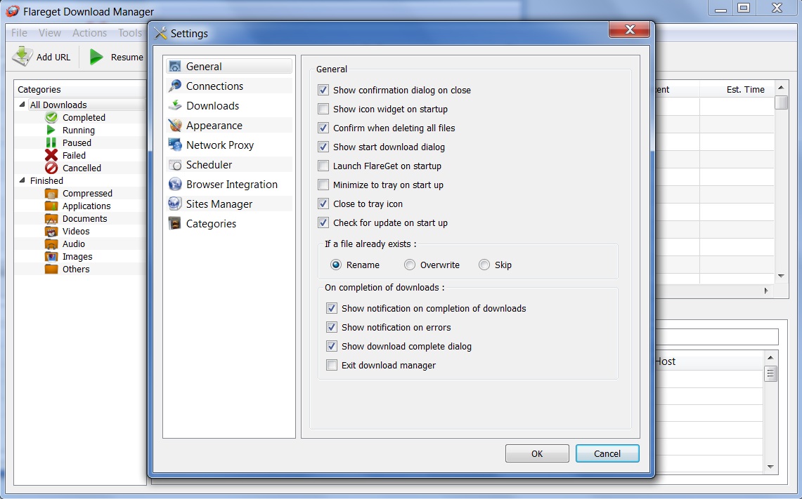Click the Images folder icon
802x499 pixels.
coord(51,256)
